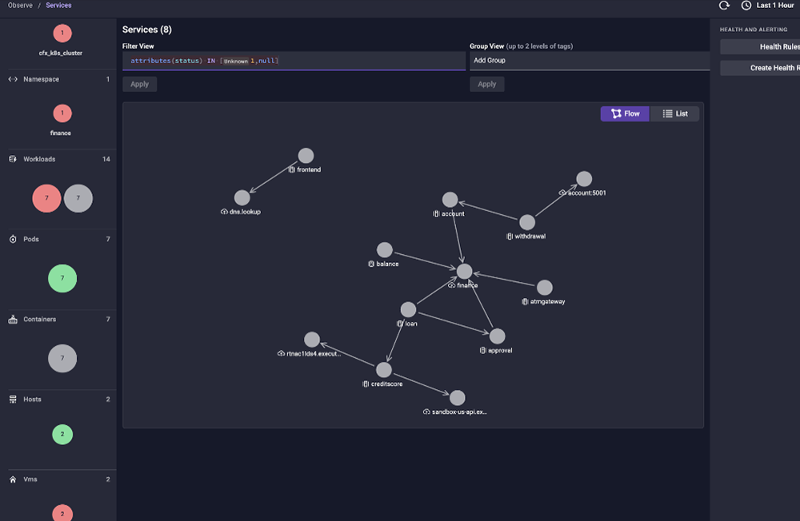Click the Add Group input field

[590, 60]
